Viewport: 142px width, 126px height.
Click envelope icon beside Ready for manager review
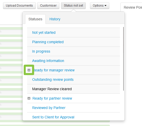29,70
